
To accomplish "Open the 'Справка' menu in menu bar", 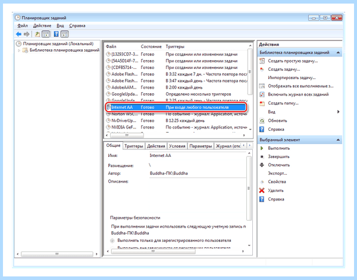I will click(x=77, y=26).
